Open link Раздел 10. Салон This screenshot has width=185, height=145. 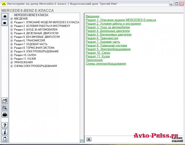(98, 53)
